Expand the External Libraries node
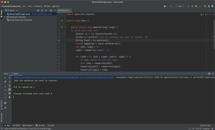215x130 pixels. (5, 17)
